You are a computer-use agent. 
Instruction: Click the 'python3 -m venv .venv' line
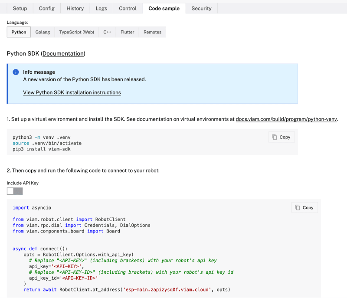pyautogui.click(x=42, y=138)
